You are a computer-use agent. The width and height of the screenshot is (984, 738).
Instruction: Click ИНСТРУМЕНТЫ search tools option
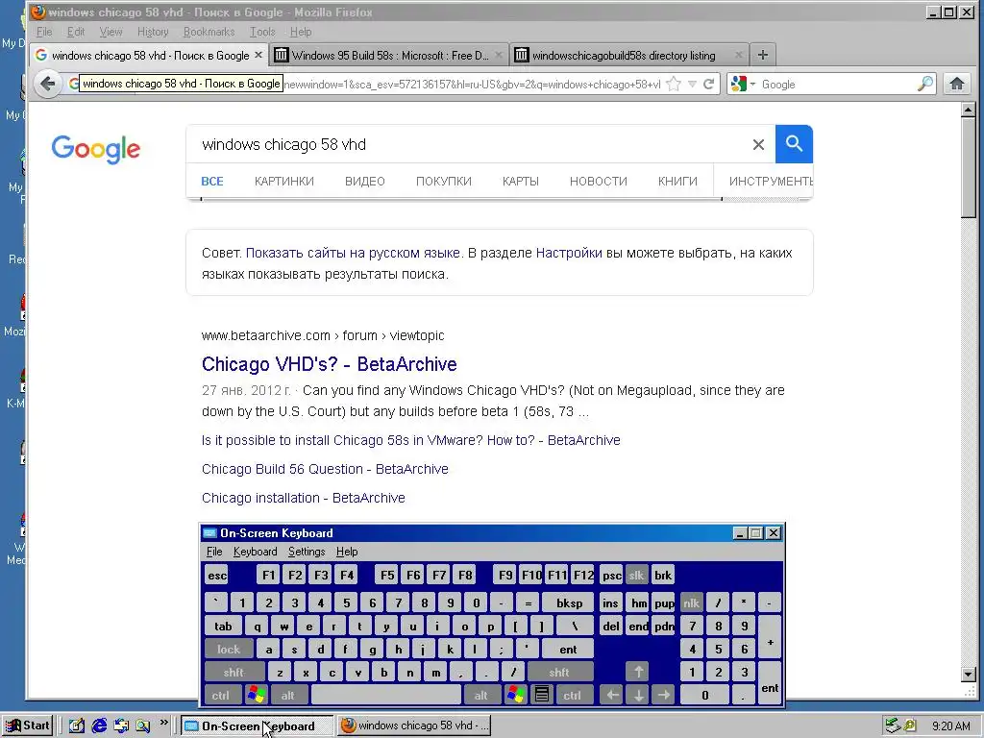click(772, 182)
